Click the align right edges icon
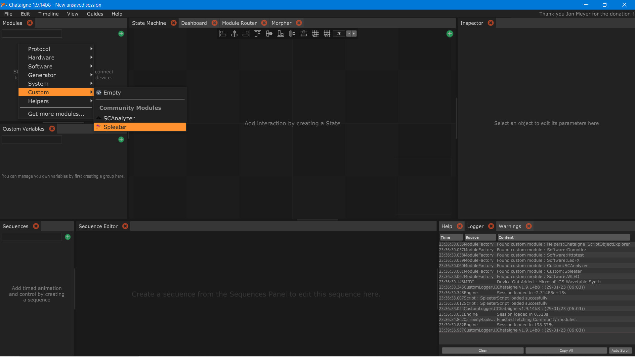 246,34
